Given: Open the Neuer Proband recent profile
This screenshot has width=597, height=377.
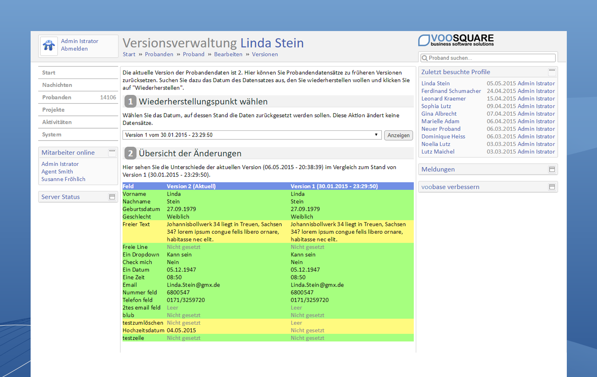Looking at the screenshot, I should 441,129.
